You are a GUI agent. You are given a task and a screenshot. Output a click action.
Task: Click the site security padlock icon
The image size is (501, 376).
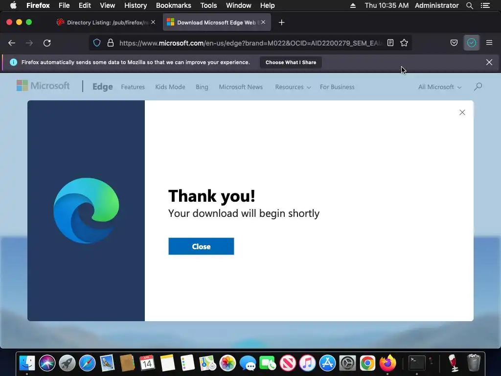click(111, 43)
